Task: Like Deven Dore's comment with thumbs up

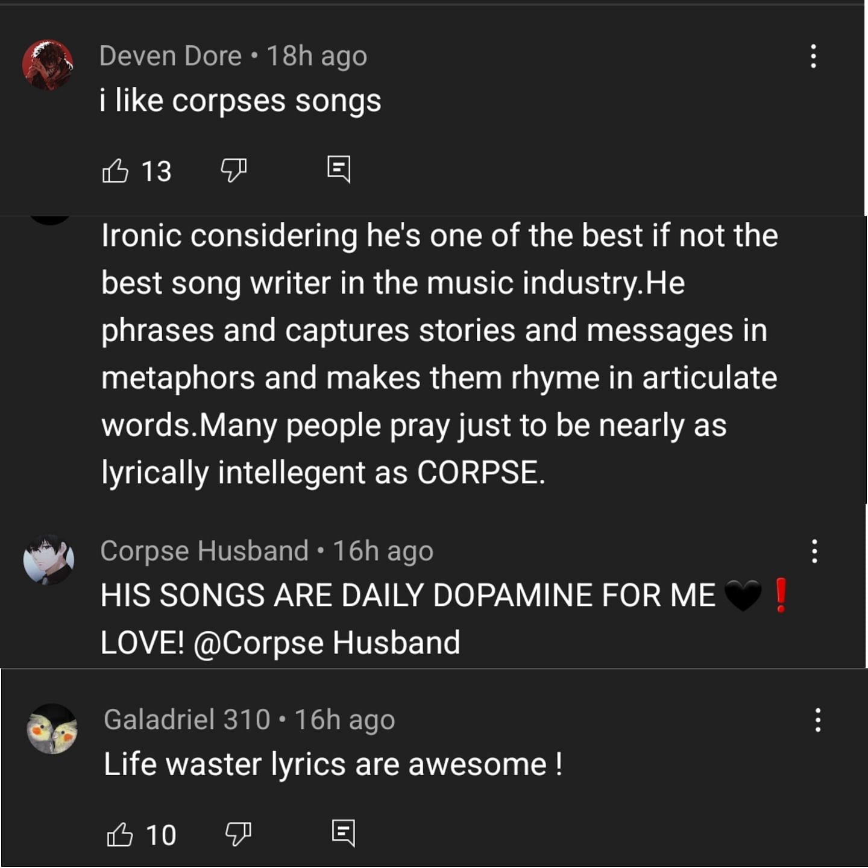Action: point(115,171)
